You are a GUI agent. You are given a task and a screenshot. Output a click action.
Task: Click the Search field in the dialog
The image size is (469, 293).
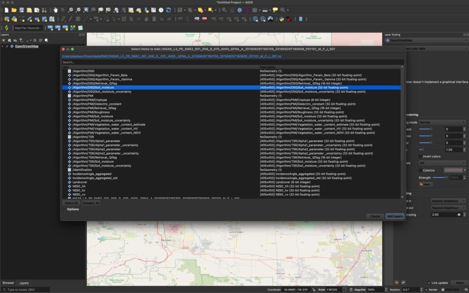[x=233, y=62]
